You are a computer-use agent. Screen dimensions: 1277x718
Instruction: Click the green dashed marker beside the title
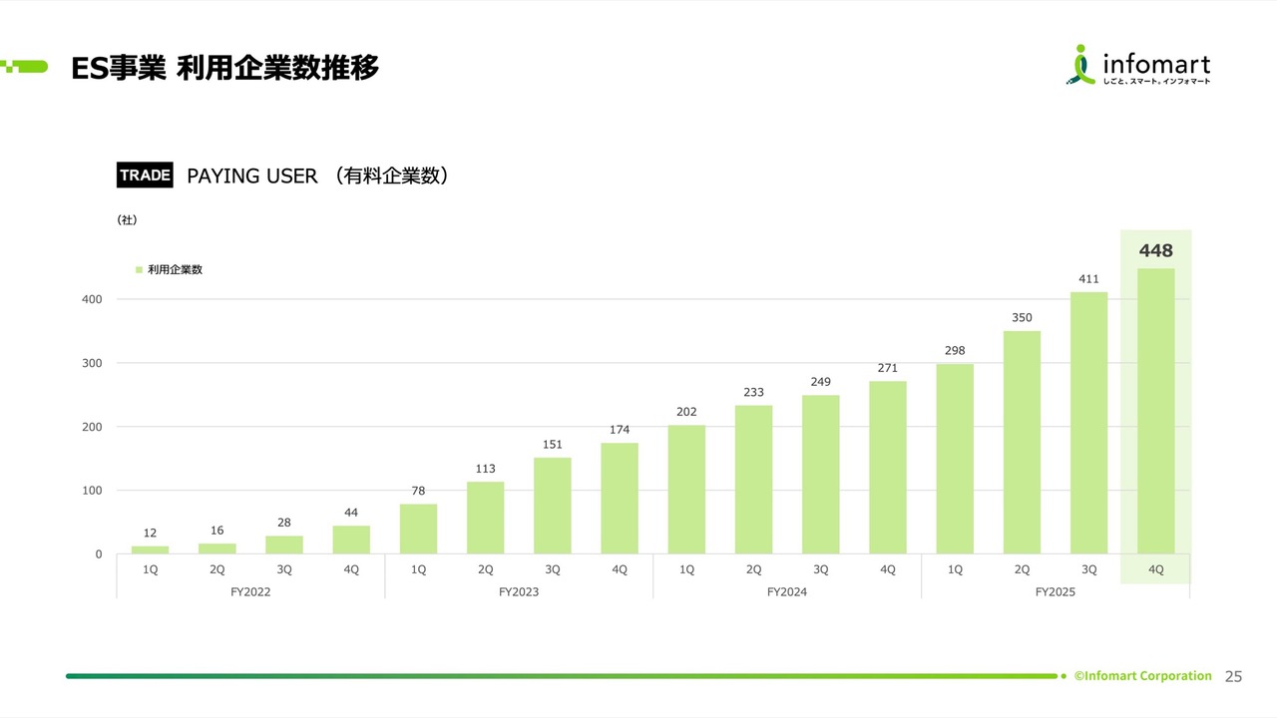click(24, 67)
